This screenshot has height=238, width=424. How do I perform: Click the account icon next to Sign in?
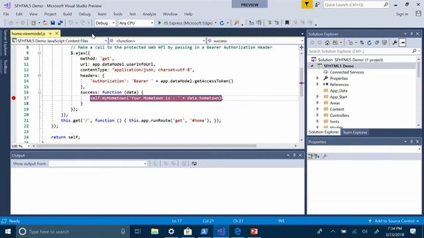(x=418, y=14)
